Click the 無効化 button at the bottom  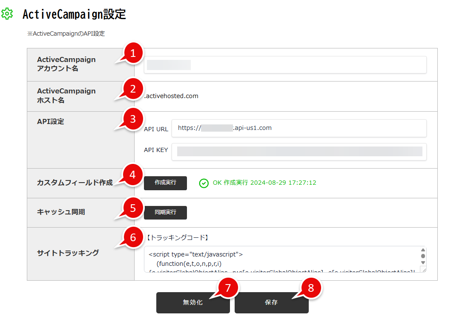click(x=192, y=302)
